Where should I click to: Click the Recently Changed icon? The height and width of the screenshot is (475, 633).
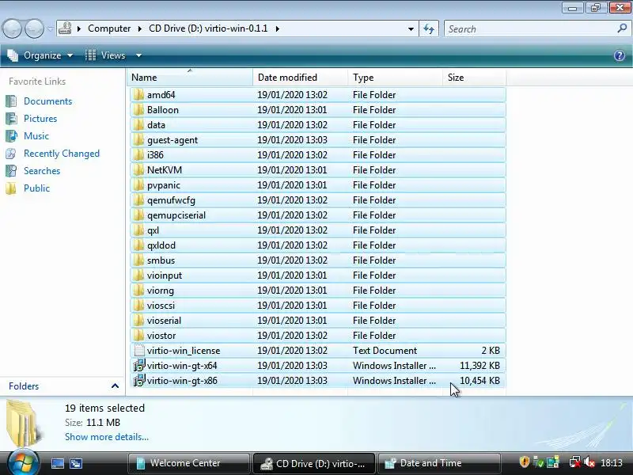pyautogui.click(x=11, y=154)
